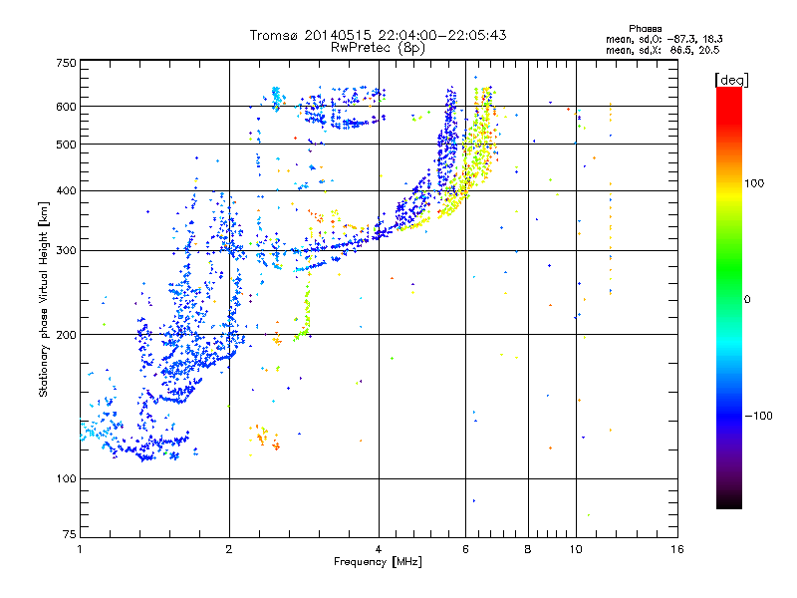
Task: Click the y-axis tick label '75'
Action: 70,534
